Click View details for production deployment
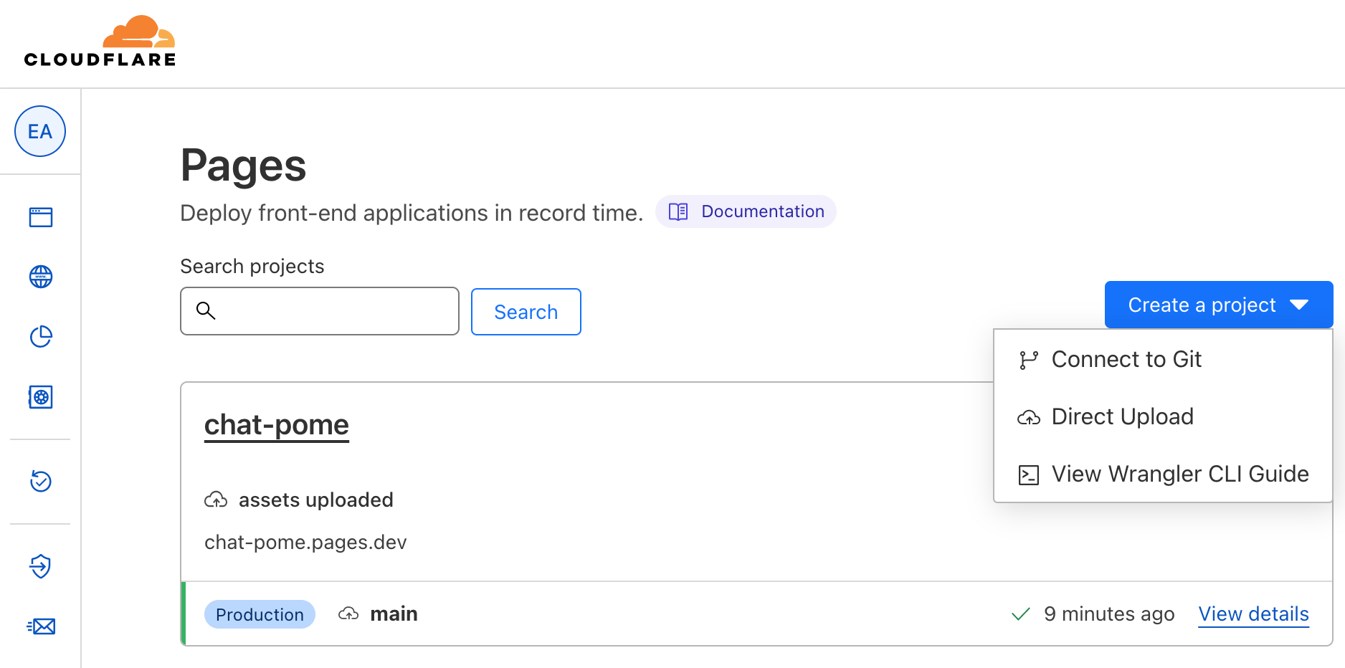Screen dimensions: 1345x668 [x=1254, y=614]
